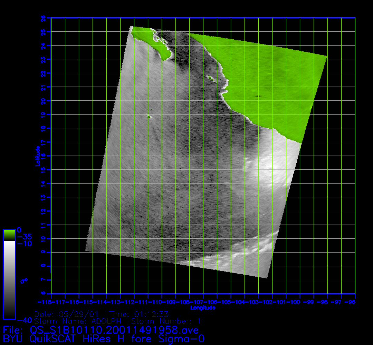Screen dimensions: 373x345
Task: Click the "Longitude" axis label
Action: [203, 307]
